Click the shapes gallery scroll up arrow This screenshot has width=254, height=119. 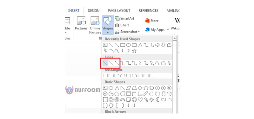coord(175,38)
